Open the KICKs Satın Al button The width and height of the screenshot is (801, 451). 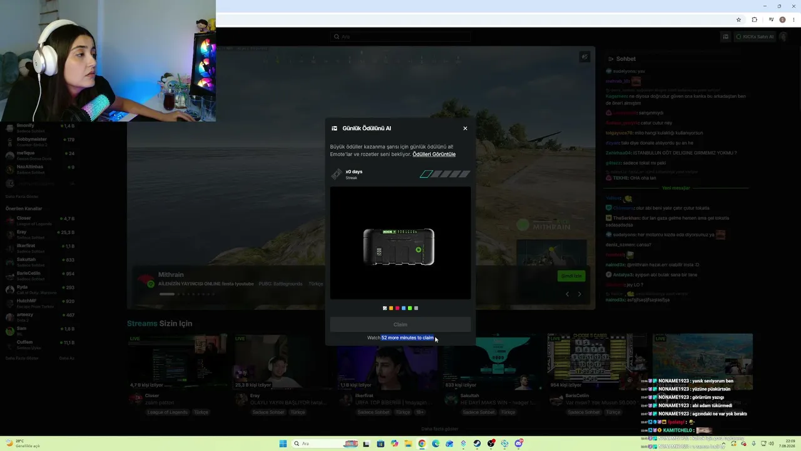click(755, 37)
